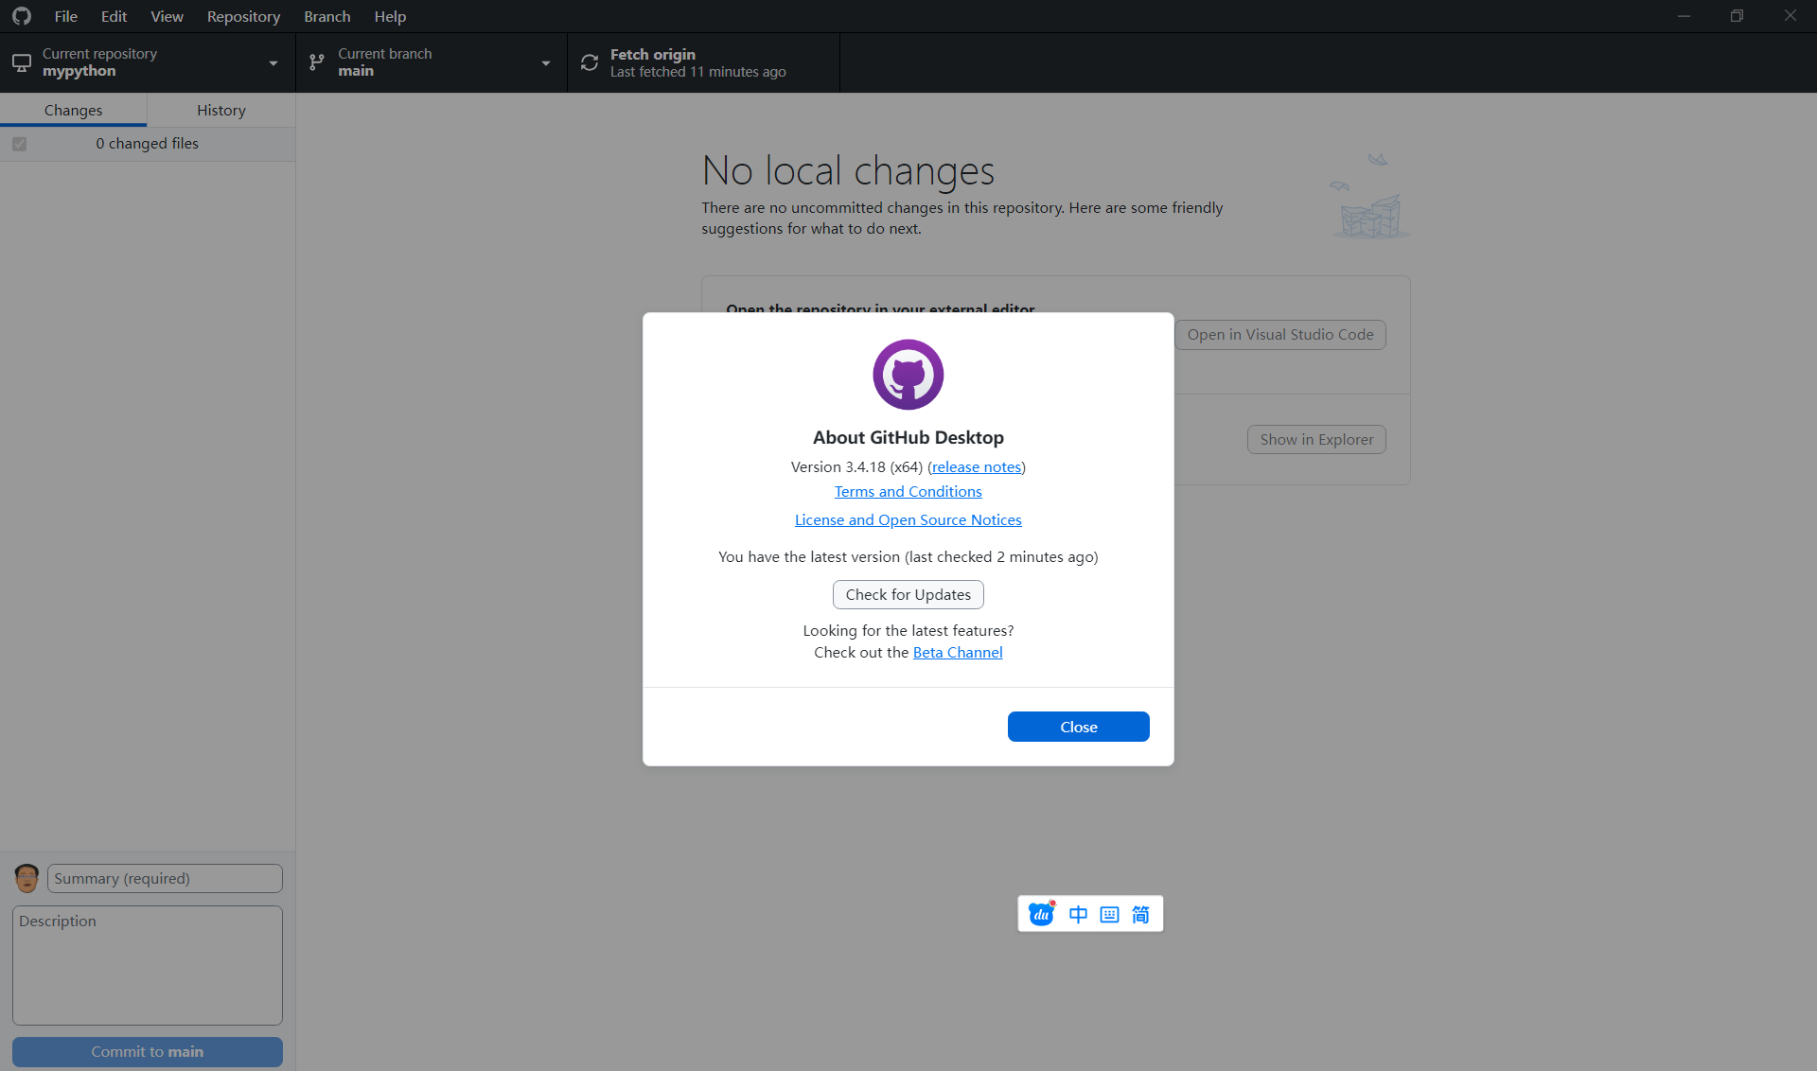1817x1071 pixels.
Task: Open the Repository menu
Action: pos(244,16)
